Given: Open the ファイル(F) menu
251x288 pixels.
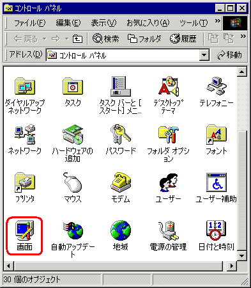Looking at the screenshot, I should [x=30, y=23].
